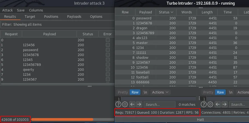Open help icon in left message editor
Image resolution: width=249 pixels, height=123 pixels.
[x=118, y=104]
